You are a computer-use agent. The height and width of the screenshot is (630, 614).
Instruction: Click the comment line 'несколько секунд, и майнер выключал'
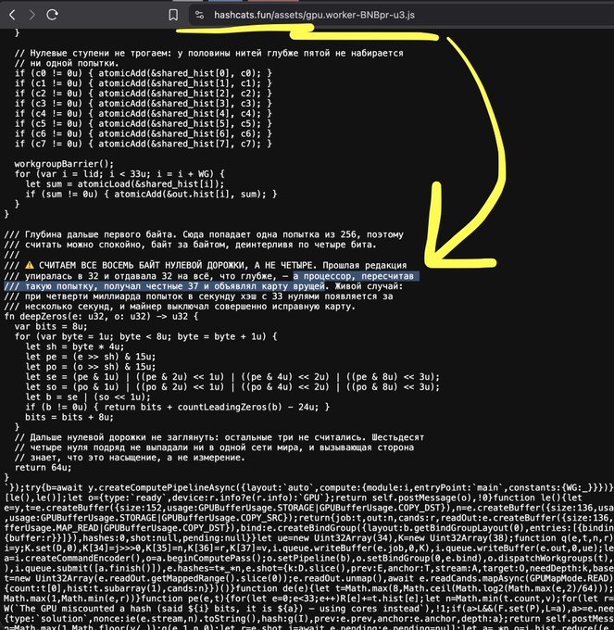180,306
